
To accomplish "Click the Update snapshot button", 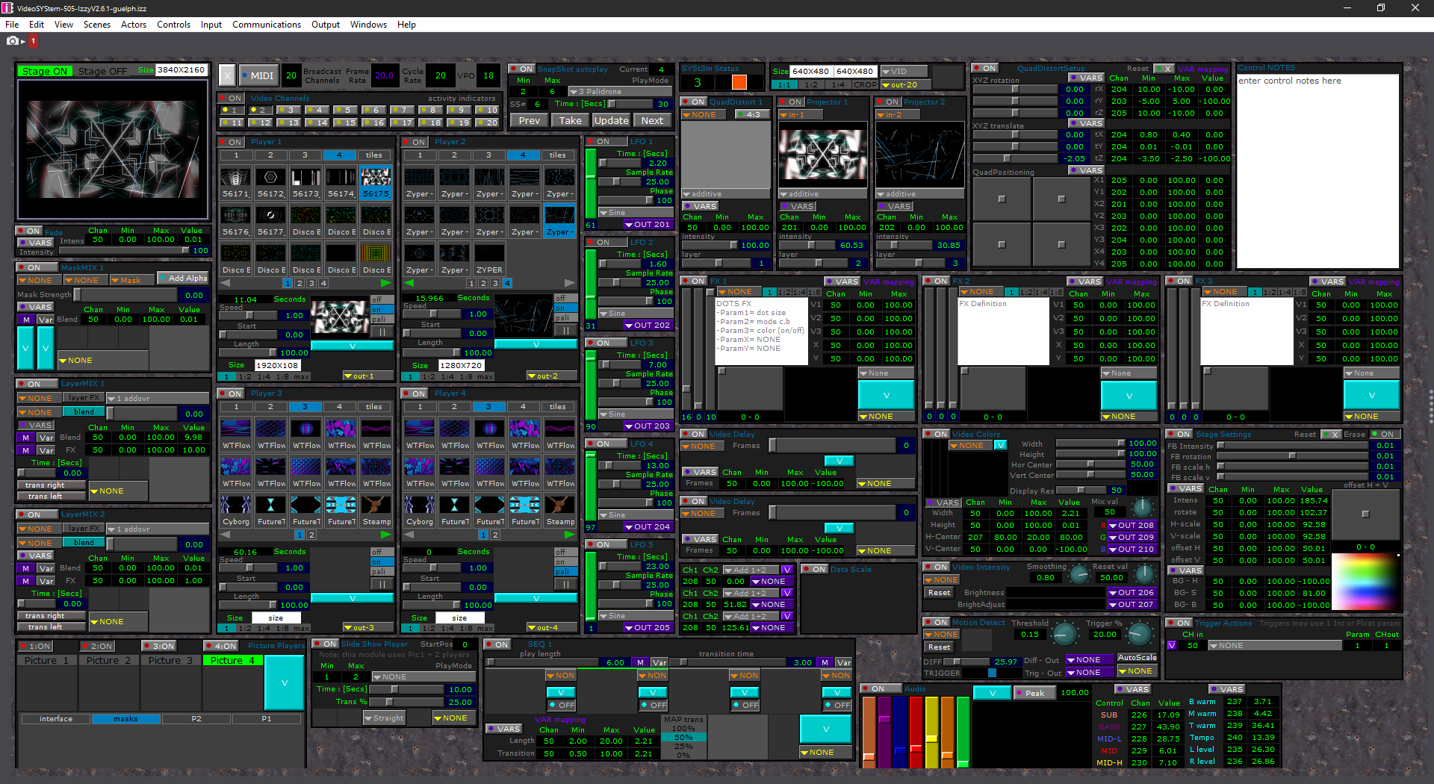I will coord(611,120).
